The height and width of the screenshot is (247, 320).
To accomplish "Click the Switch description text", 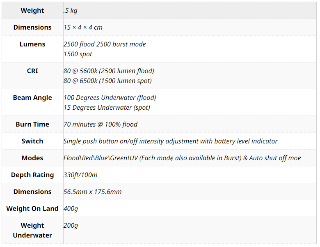I will [170, 141].
